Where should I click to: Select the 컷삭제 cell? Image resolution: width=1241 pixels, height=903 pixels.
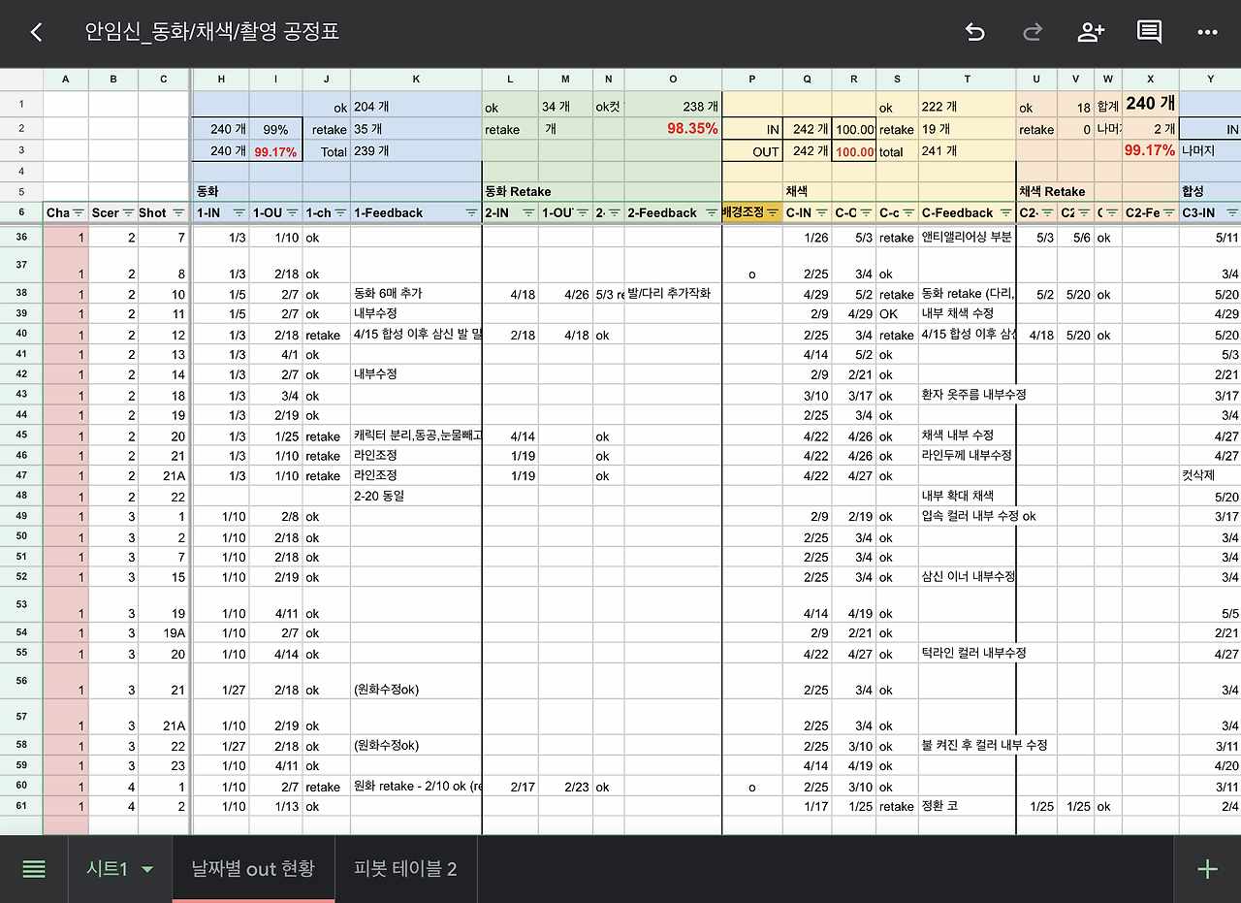point(1210,476)
